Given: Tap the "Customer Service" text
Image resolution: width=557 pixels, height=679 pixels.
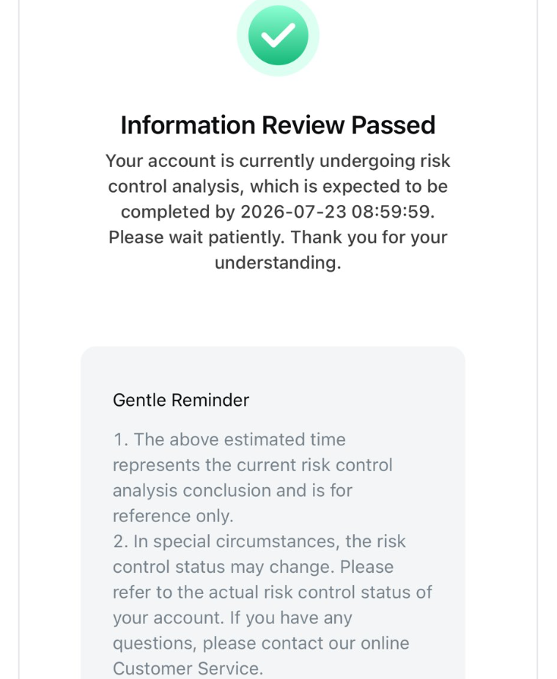Looking at the screenshot, I should click(187, 669).
